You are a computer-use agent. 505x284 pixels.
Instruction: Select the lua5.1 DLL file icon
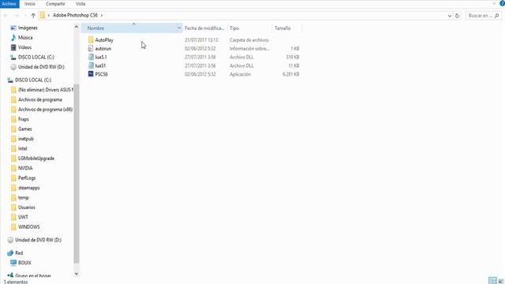[x=91, y=57]
